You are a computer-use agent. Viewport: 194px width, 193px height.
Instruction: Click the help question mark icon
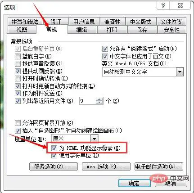coord(163,5)
